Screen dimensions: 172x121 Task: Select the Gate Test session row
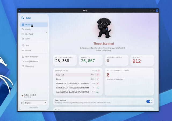click(78, 75)
